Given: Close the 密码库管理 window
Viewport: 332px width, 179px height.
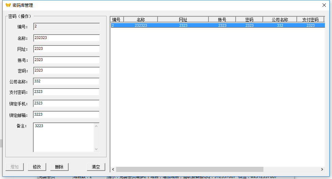Looking at the screenshot, I should click(x=324, y=5).
